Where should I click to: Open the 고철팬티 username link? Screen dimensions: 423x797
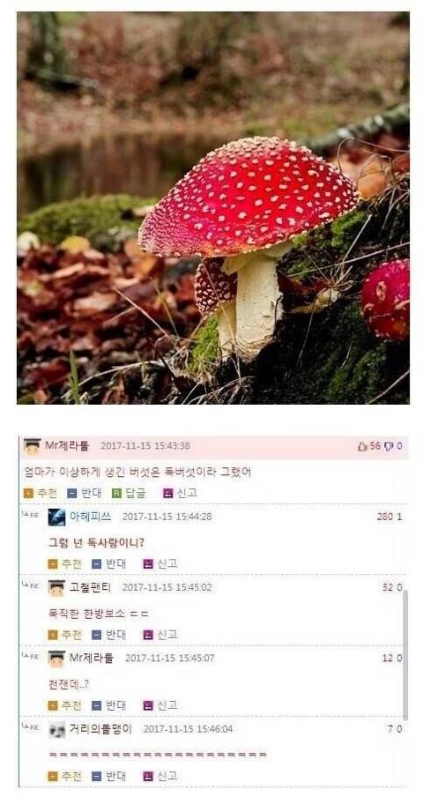coord(89,587)
